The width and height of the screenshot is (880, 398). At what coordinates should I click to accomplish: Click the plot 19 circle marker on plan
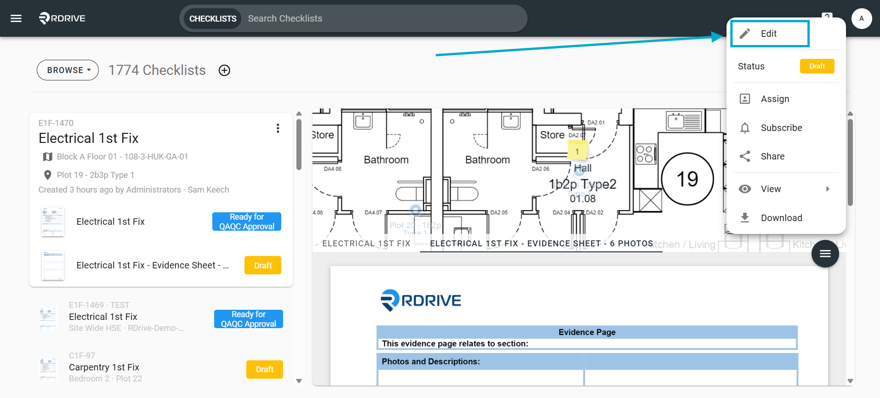coord(687,179)
